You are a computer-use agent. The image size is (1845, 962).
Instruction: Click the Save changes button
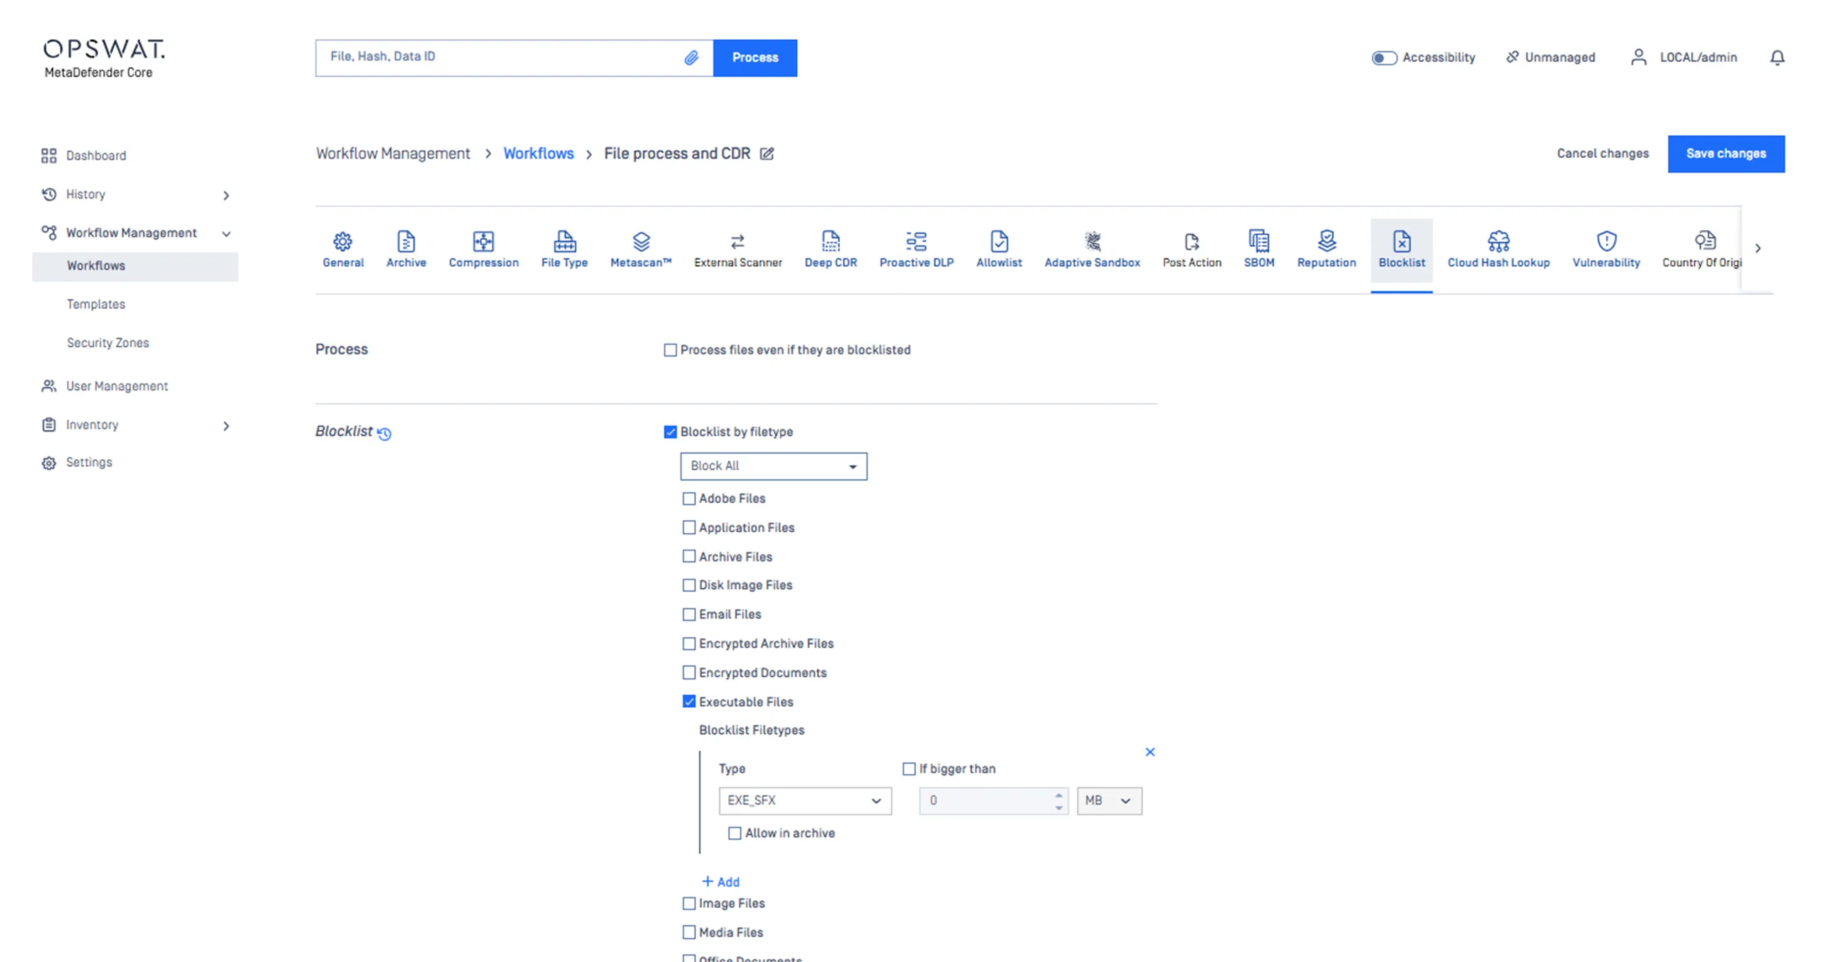pyautogui.click(x=1725, y=154)
